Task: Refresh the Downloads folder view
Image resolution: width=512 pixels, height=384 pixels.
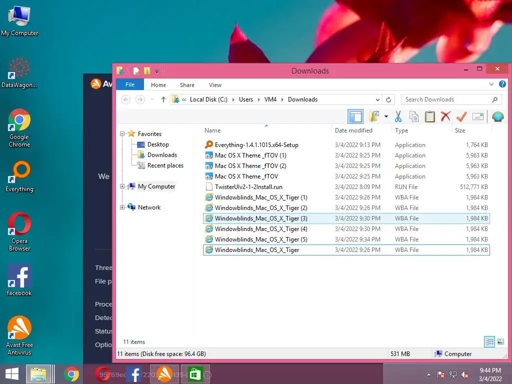Action: [388, 99]
